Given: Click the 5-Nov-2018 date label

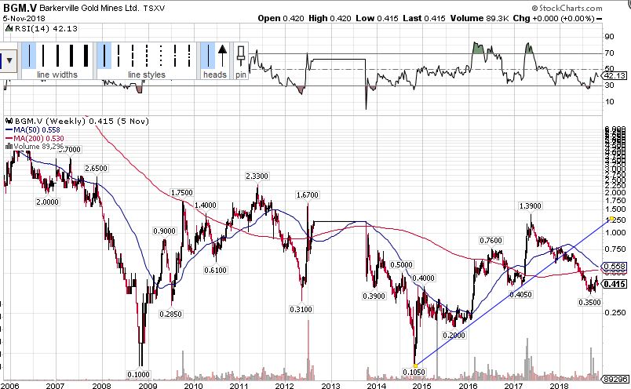Looking at the screenshot, I should point(24,19).
